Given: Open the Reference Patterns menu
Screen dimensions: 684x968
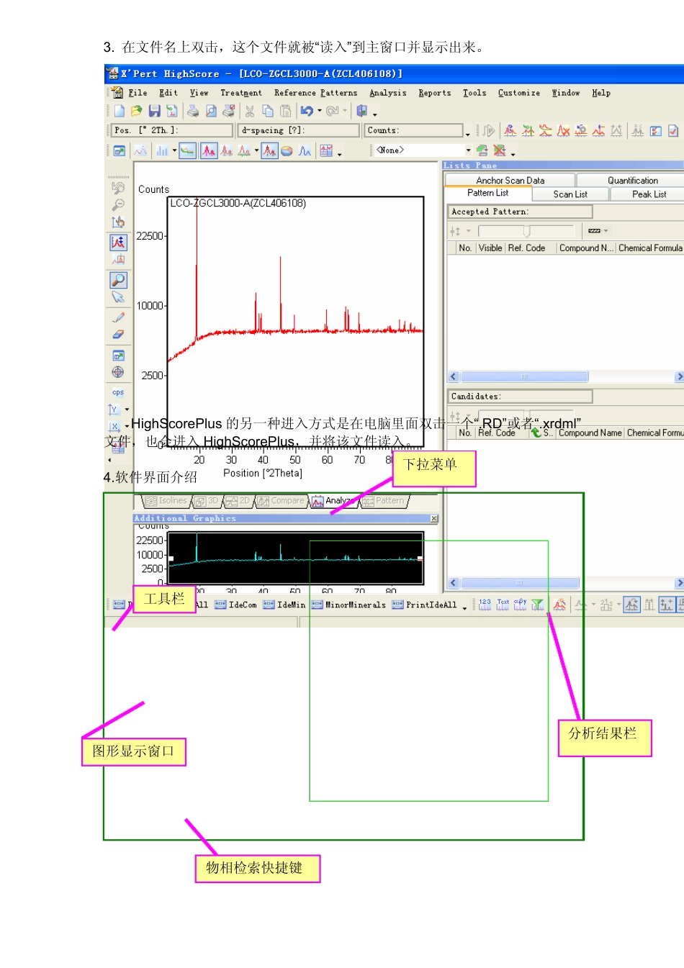Looking at the screenshot, I should tap(315, 93).
